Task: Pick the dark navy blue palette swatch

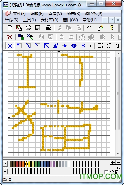Action: tap(48, 164)
